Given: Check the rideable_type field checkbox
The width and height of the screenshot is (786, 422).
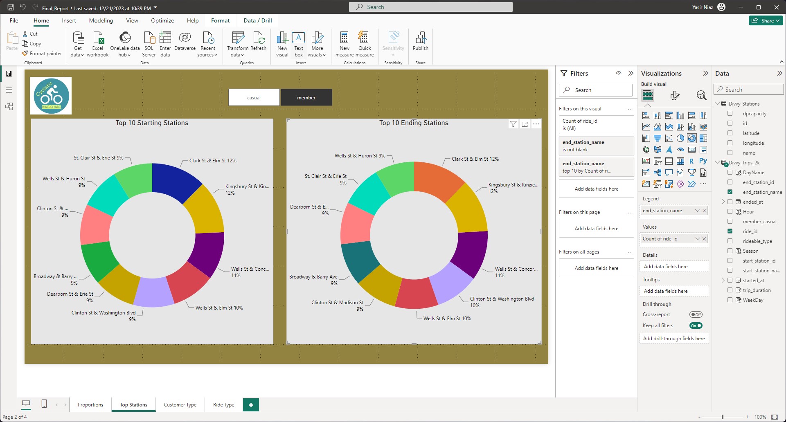Looking at the screenshot, I should coord(730,241).
